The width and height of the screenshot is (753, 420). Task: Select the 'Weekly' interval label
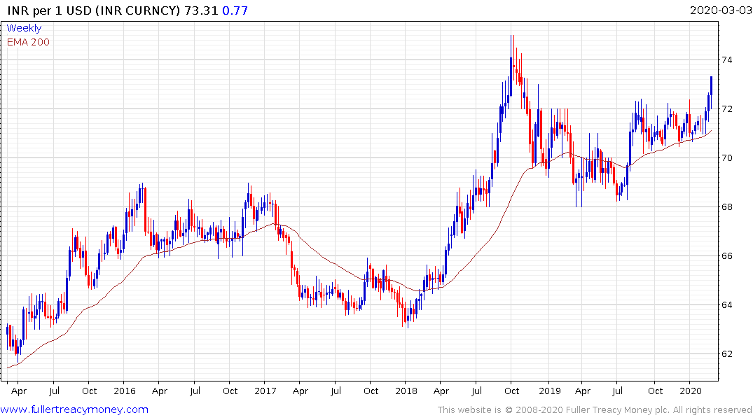tap(24, 28)
